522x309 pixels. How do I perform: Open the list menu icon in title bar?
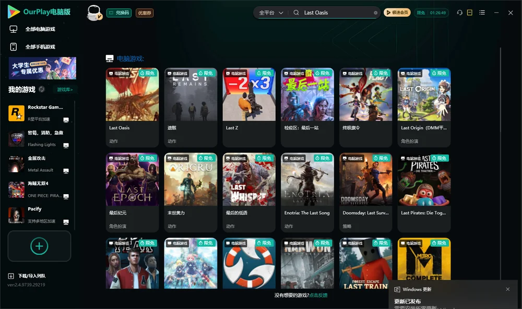pyautogui.click(x=482, y=13)
